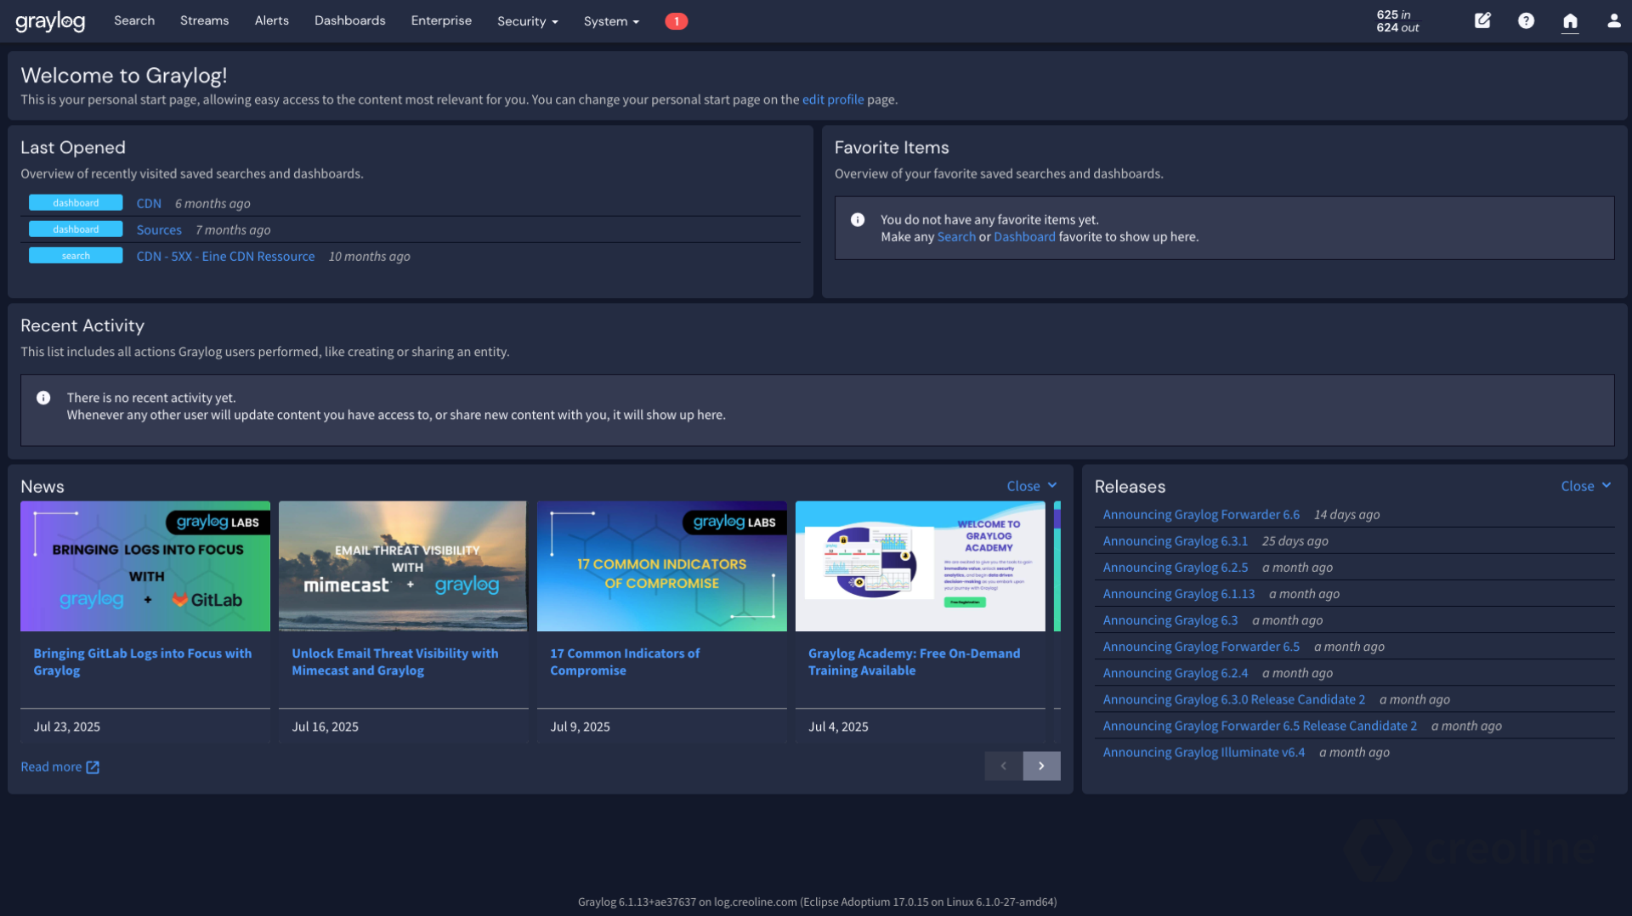Open the scratchpad edit icon
The height and width of the screenshot is (916, 1632).
[1482, 20]
